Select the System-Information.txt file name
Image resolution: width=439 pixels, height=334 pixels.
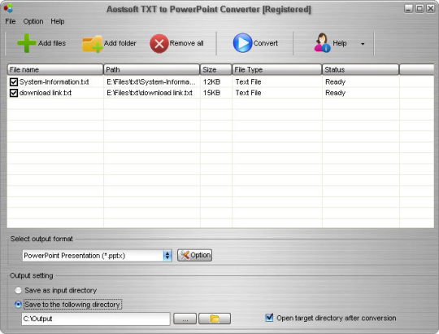coord(54,82)
